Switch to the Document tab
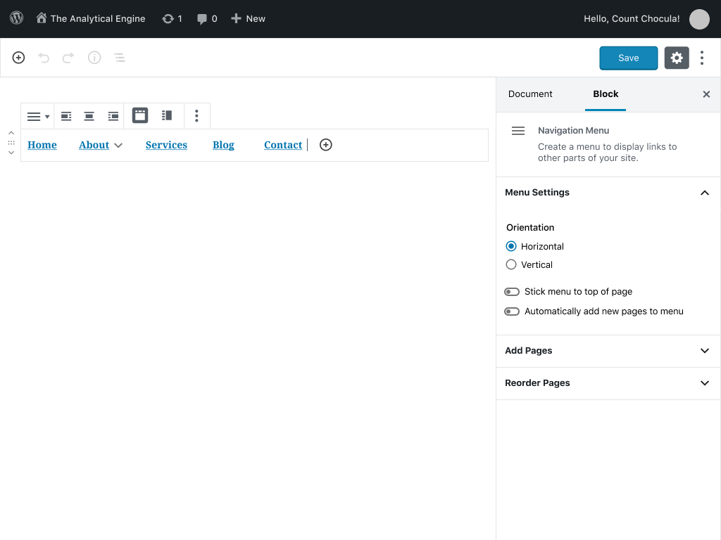 (530, 94)
